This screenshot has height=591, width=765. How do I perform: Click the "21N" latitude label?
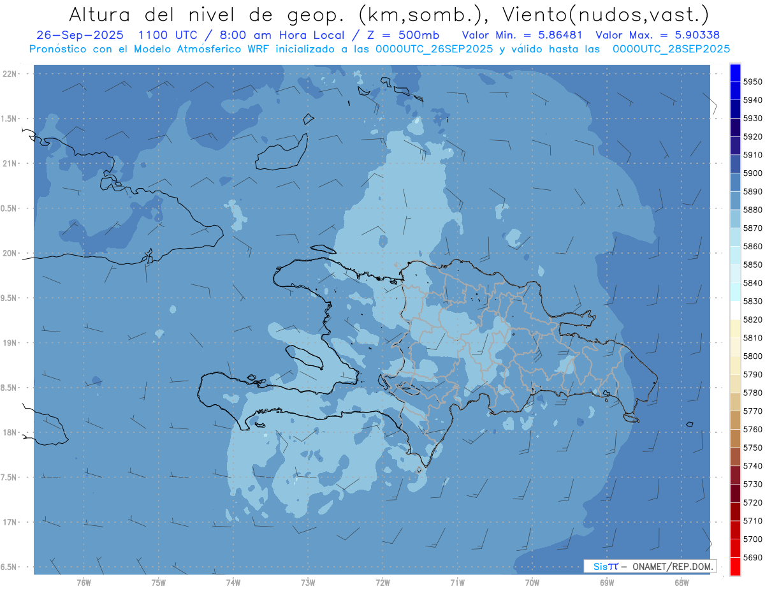coord(10,163)
